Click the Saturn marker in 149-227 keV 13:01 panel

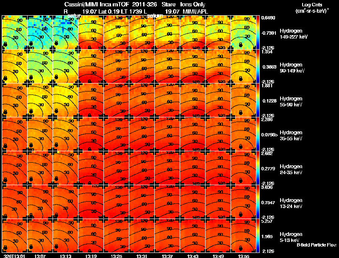tap(5, 44)
